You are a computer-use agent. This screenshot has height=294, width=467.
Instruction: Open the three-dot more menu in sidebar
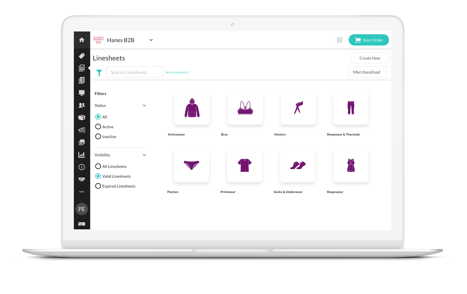click(82, 192)
